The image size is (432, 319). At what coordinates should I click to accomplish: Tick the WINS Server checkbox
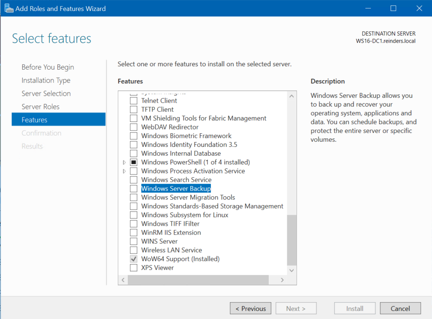[x=134, y=241]
